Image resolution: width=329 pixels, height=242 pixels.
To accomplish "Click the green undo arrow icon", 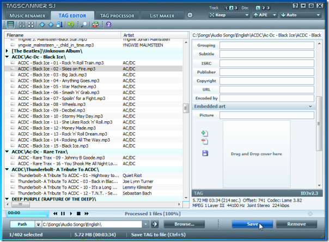I will (71, 25).
